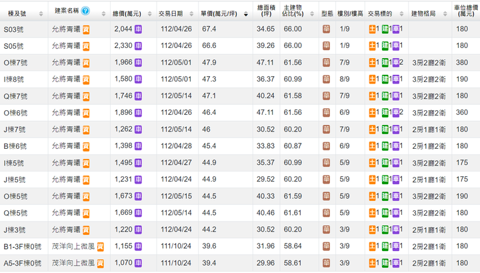Sort the 總價(萬元) column via arrows

coord(150,14)
